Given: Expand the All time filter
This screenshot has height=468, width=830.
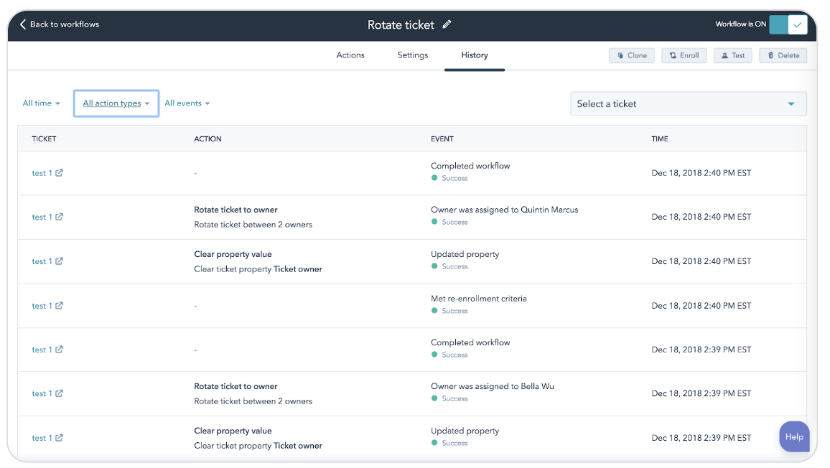Looking at the screenshot, I should [x=42, y=103].
